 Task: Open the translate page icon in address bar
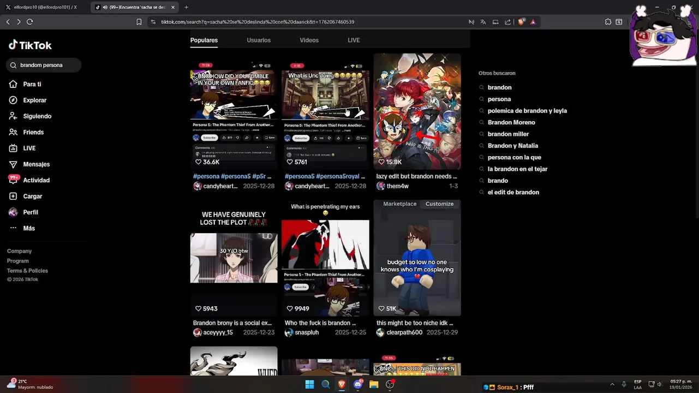click(x=483, y=22)
